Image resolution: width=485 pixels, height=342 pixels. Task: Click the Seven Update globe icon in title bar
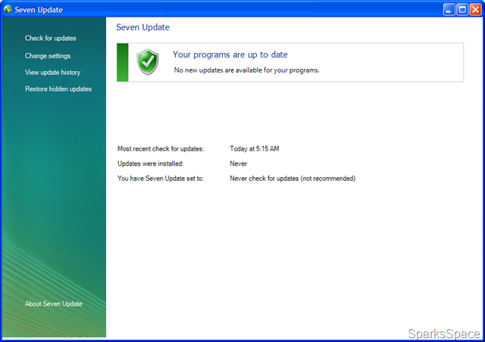click(x=8, y=9)
